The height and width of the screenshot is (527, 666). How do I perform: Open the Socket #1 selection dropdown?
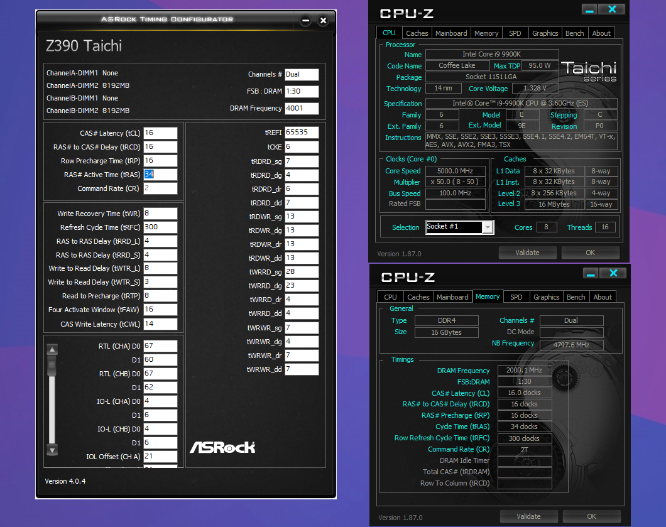point(488,227)
